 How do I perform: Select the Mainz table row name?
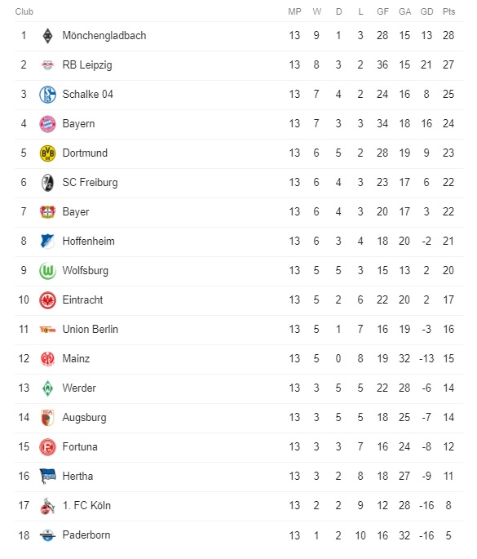click(76, 358)
